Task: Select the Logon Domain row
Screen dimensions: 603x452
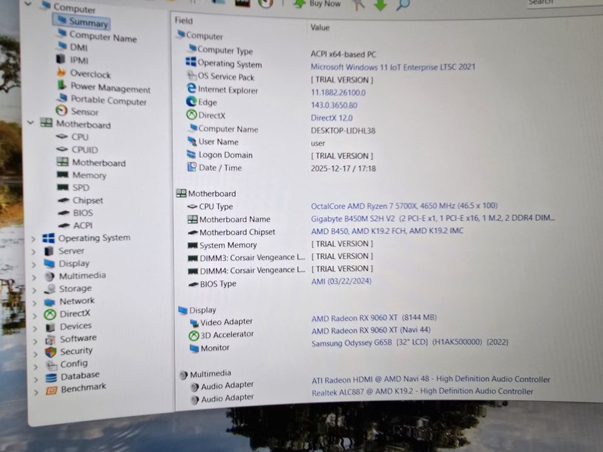Action: 280,155
